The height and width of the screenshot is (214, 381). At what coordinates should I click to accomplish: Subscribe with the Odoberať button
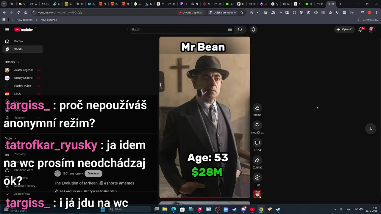pos(93,174)
